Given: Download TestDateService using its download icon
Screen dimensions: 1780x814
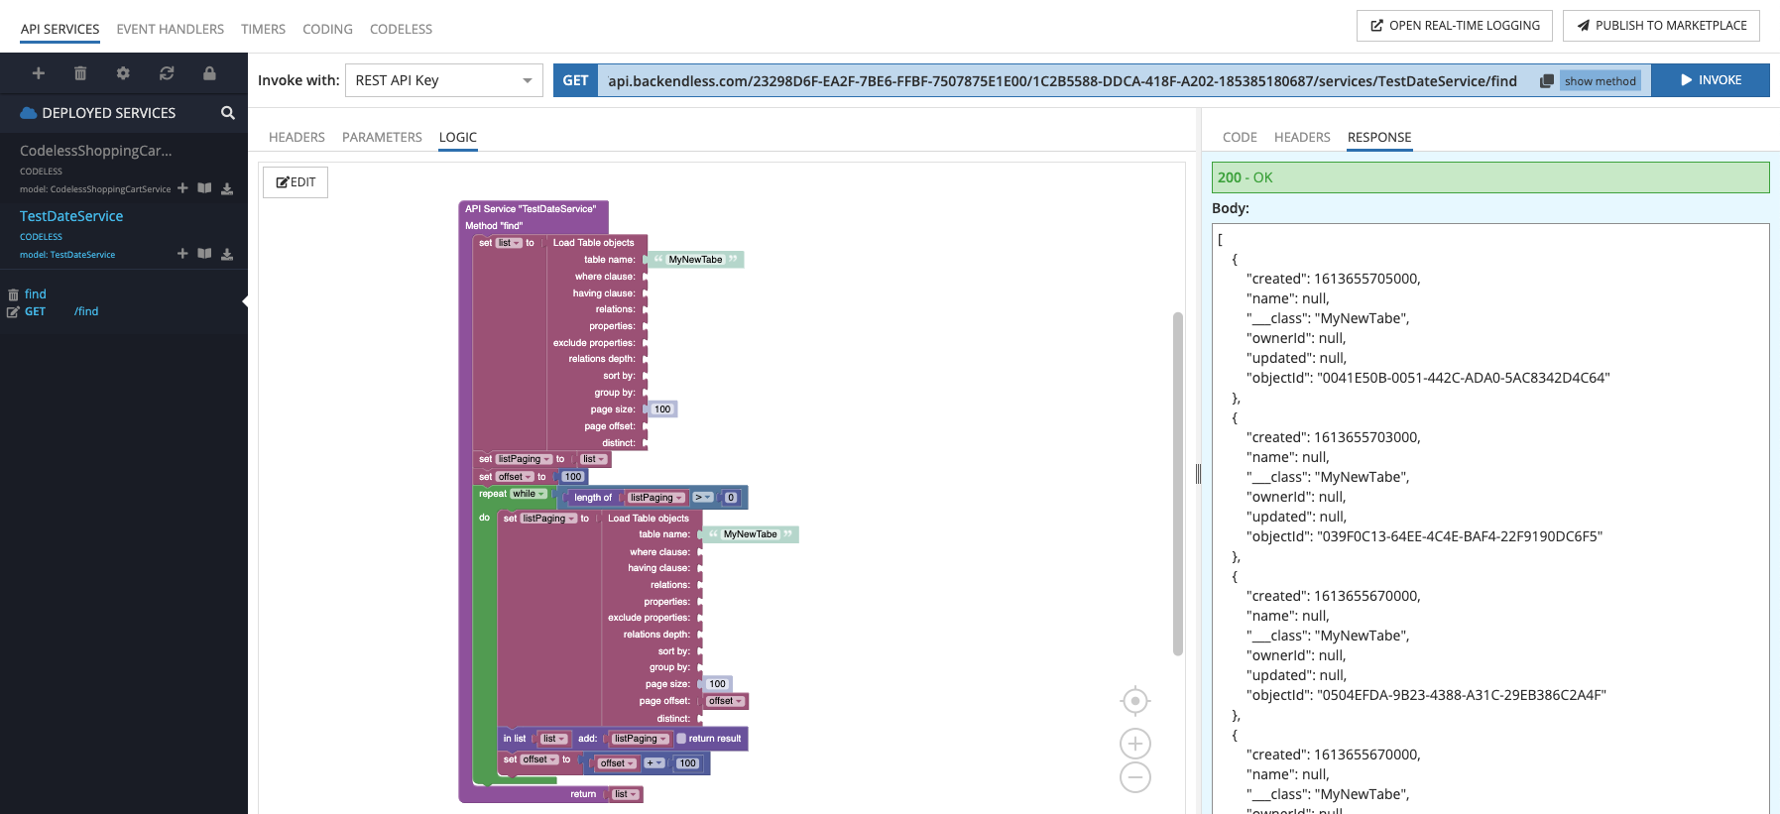Looking at the screenshot, I should coord(227,254).
